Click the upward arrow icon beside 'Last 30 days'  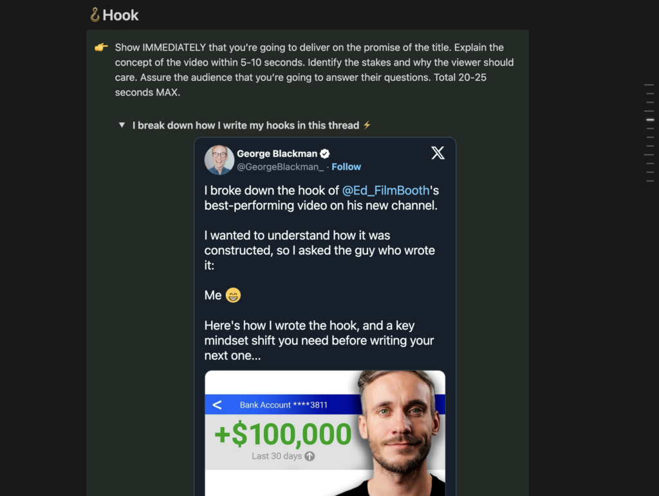pos(310,455)
